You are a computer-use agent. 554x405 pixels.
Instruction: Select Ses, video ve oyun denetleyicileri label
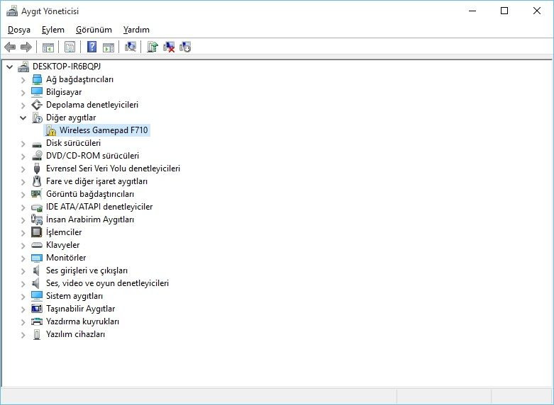point(107,283)
